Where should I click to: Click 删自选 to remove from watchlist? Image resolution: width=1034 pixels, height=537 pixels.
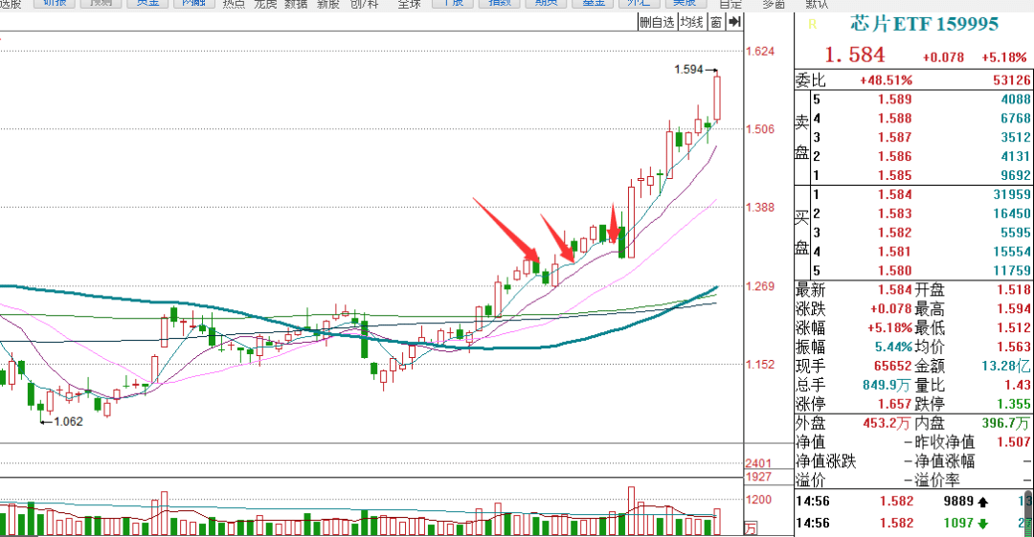pyautogui.click(x=657, y=22)
